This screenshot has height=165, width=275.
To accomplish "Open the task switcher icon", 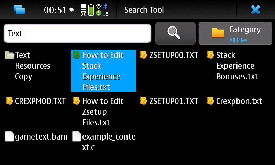I will coord(19,10).
